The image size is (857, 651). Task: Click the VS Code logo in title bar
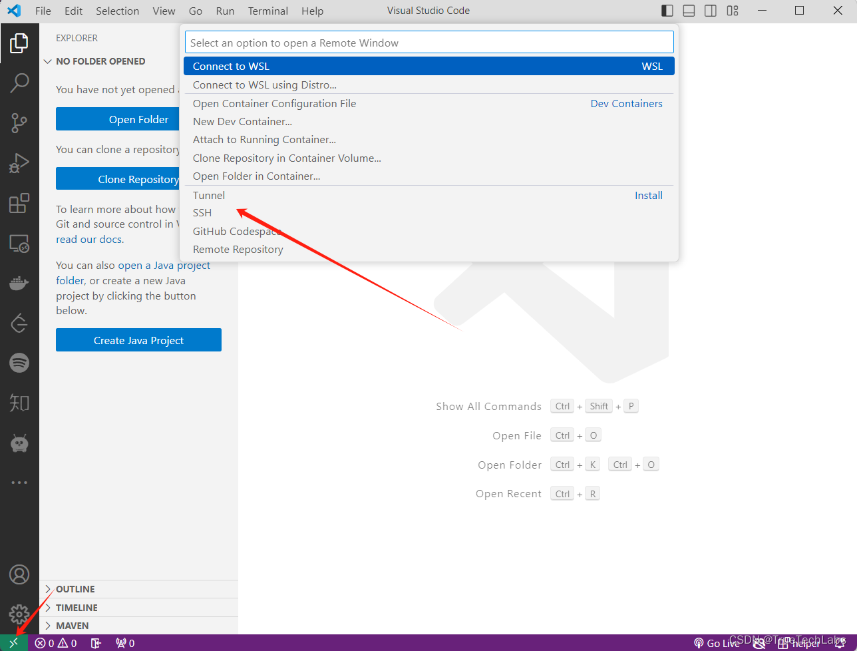click(x=14, y=11)
